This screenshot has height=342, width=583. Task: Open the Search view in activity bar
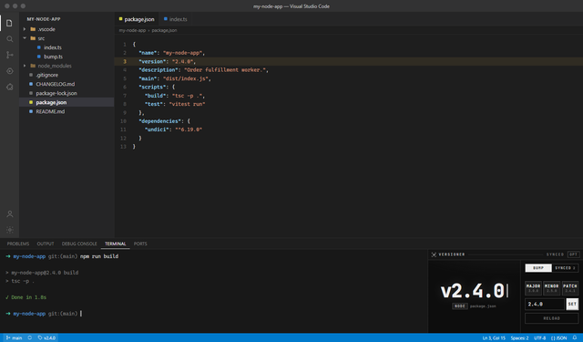click(x=9, y=39)
